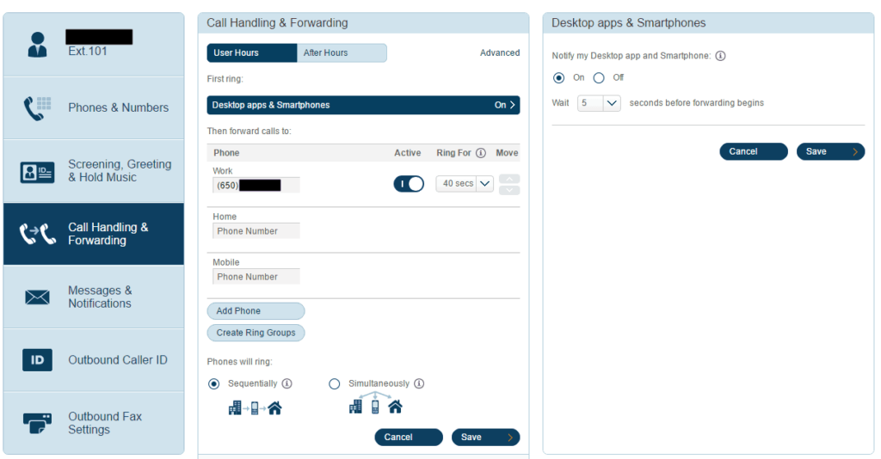Click the Create Ring Groups button

pyautogui.click(x=256, y=333)
